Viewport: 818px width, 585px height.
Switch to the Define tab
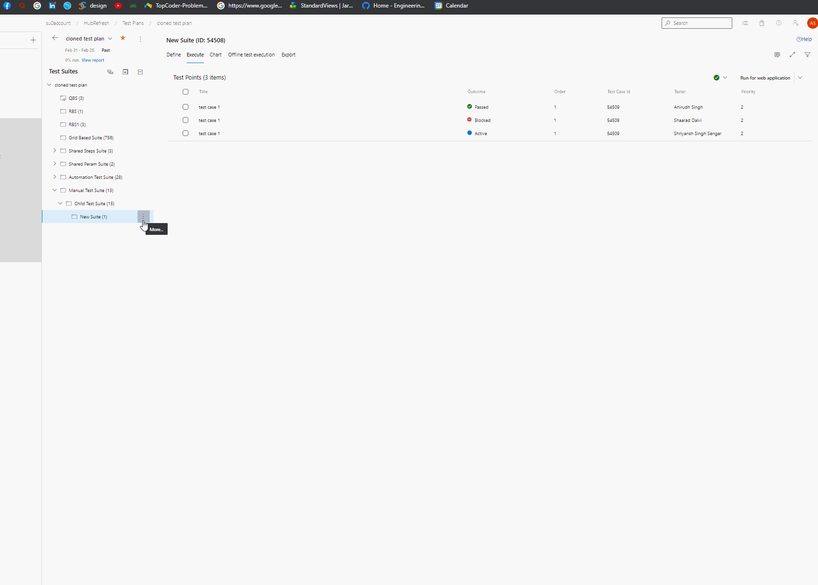pos(174,55)
